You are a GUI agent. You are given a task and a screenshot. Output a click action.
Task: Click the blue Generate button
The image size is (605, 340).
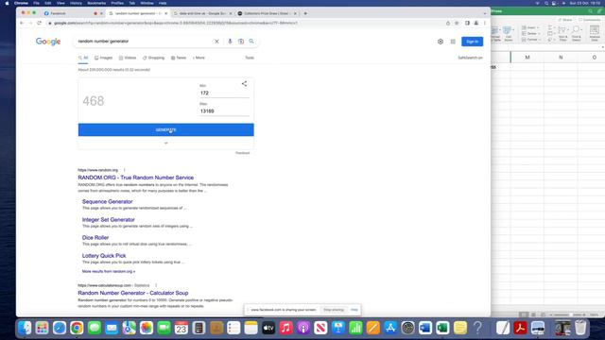click(x=166, y=130)
